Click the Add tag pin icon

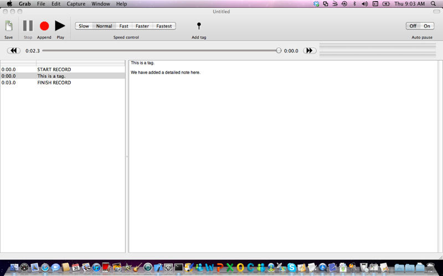pyautogui.click(x=199, y=26)
